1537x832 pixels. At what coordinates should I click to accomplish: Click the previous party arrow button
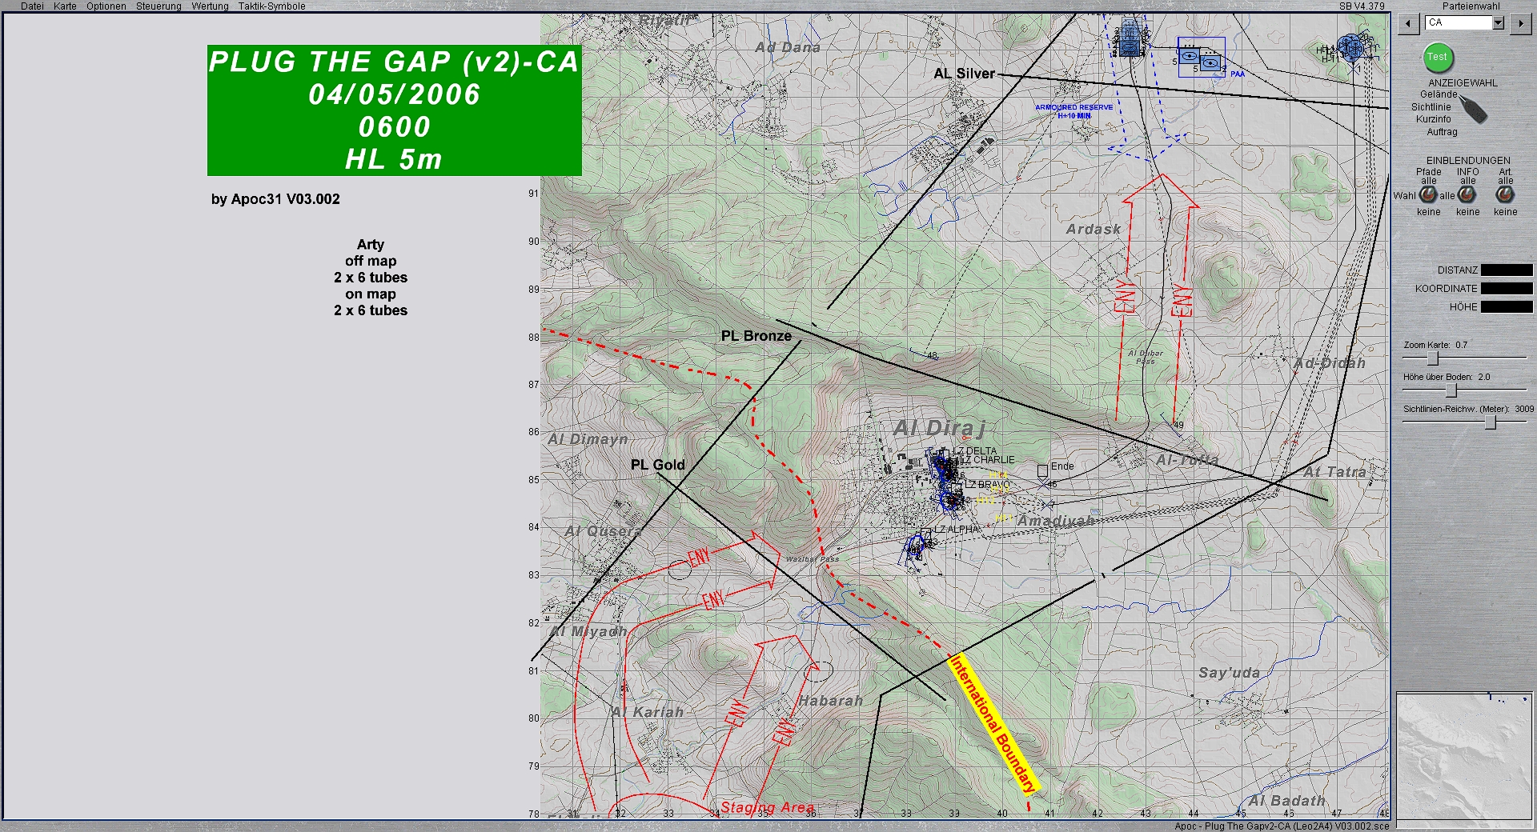point(1408,23)
